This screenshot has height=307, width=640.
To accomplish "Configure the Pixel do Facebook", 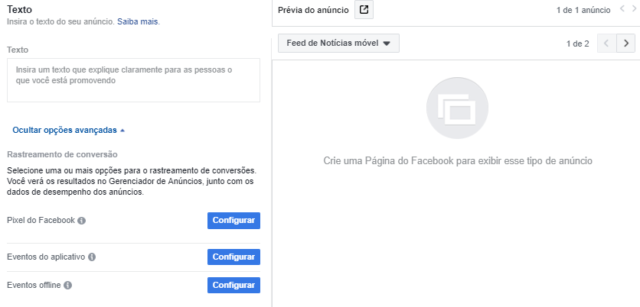I will [233, 221].
